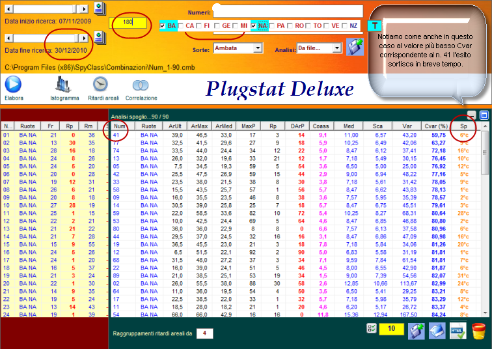
Task: Click the bottom open-folder icon
Action: point(437,331)
